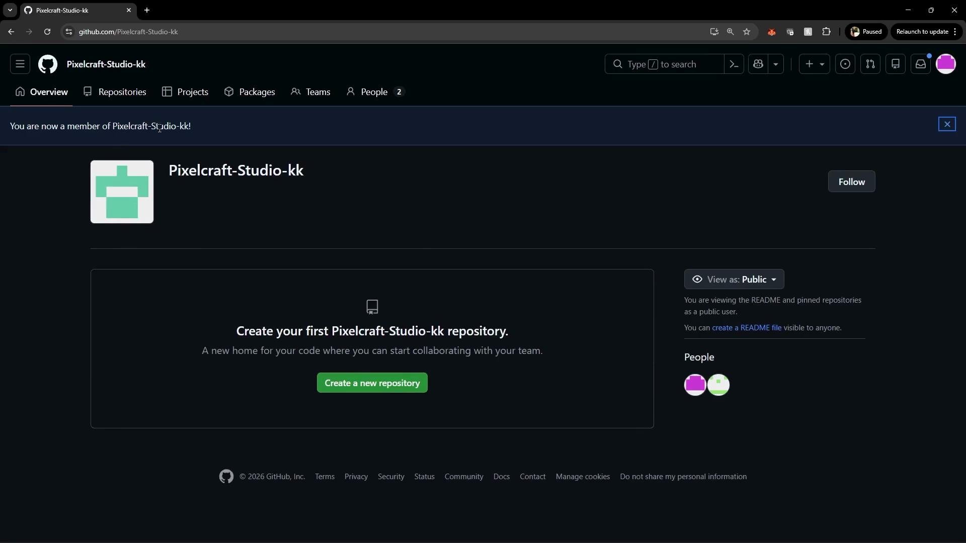This screenshot has height=543, width=966.
Task: Open the Privacy footer link
Action: pyautogui.click(x=356, y=476)
